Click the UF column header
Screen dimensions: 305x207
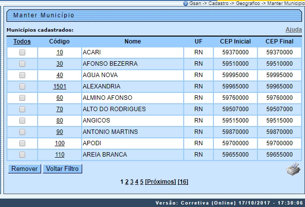click(199, 41)
